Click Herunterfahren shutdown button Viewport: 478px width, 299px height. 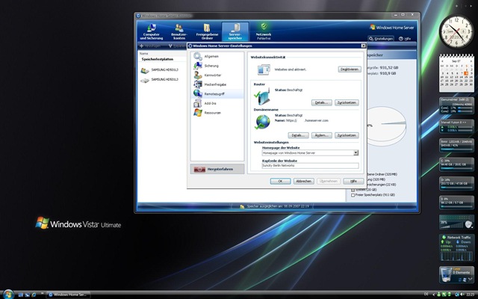pyautogui.click(x=217, y=169)
